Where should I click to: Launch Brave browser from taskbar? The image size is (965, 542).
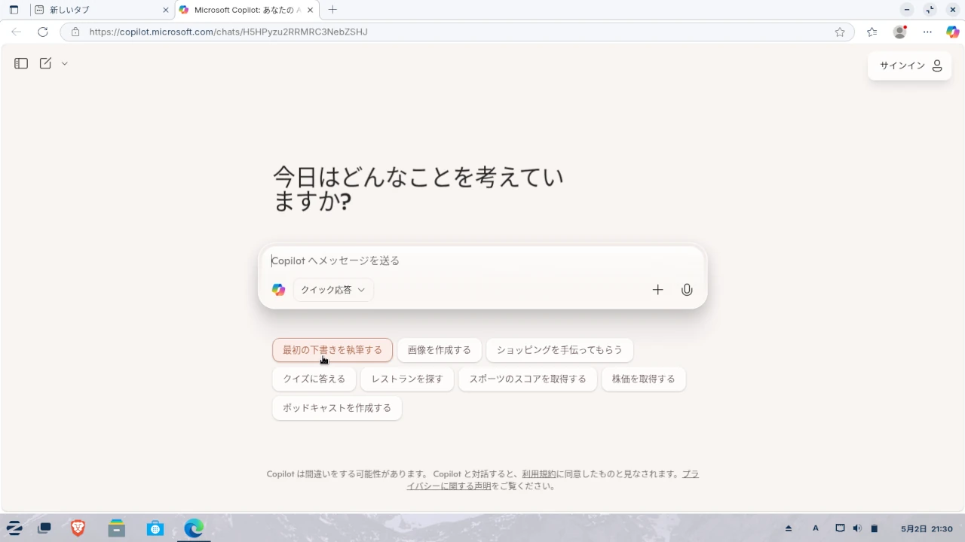point(78,528)
